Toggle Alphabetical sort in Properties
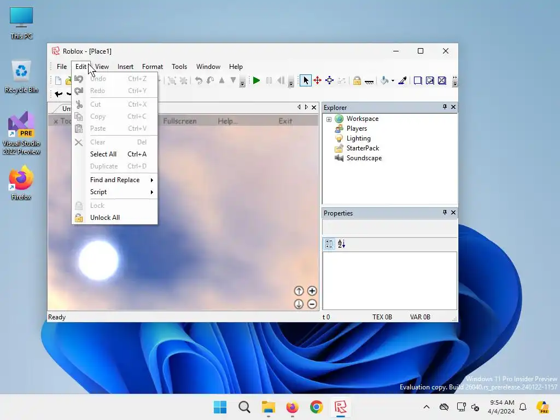The width and height of the screenshot is (560, 420). coord(341,243)
